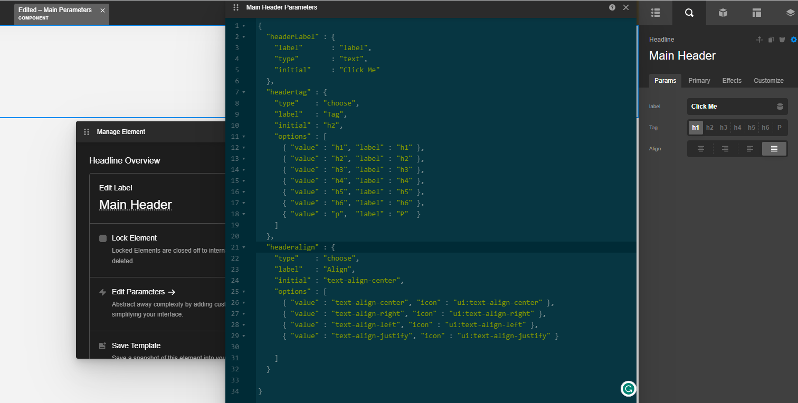Click the label input showing Click Me
This screenshot has height=403, width=798.
pyautogui.click(x=731, y=107)
